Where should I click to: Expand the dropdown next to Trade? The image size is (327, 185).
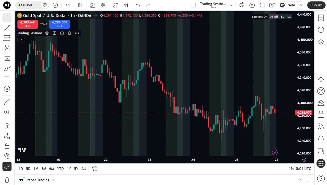click(301, 5)
